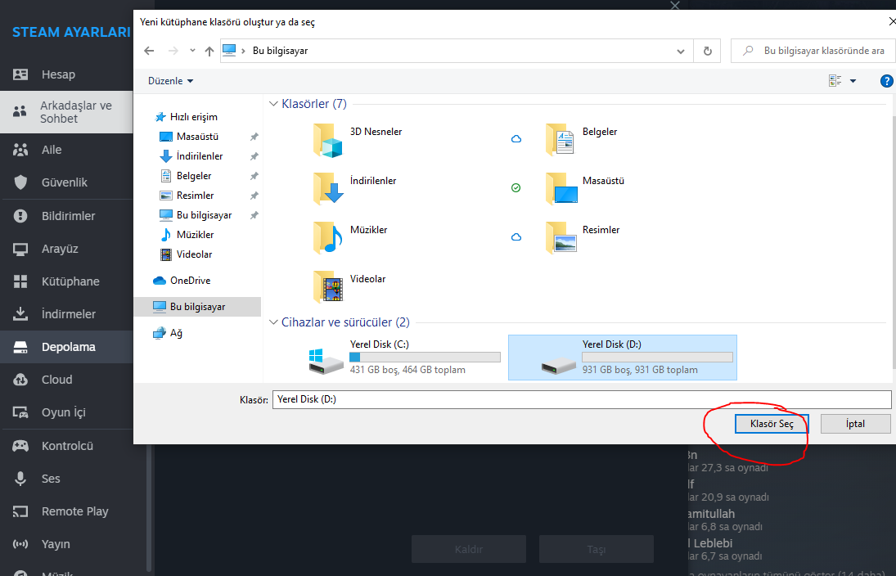Select the Müzikler folder in Klasörler group
This screenshot has height=576, width=896.
[x=350, y=238]
